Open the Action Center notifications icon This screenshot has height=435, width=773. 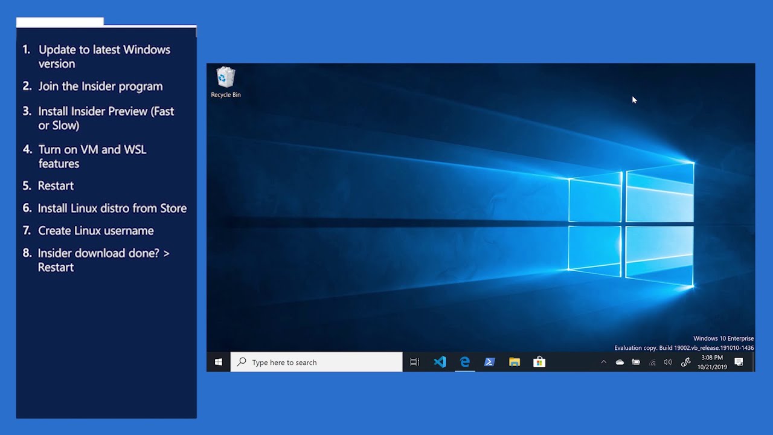click(739, 362)
